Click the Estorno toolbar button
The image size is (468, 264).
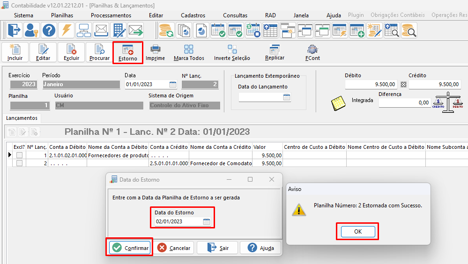(x=128, y=53)
